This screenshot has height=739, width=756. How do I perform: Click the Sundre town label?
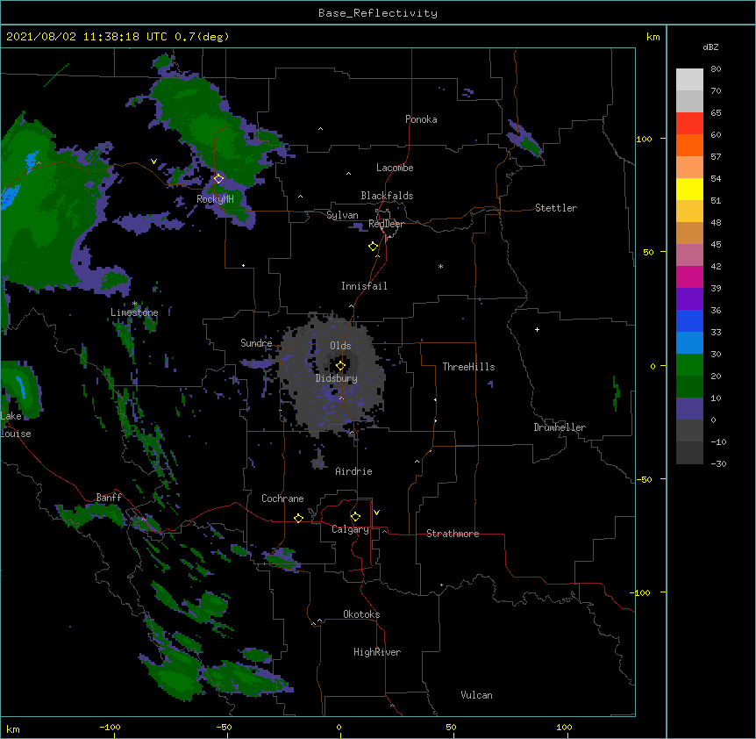click(x=256, y=343)
